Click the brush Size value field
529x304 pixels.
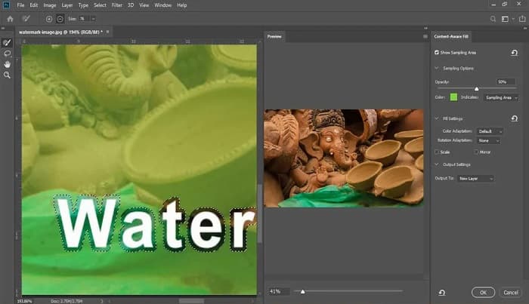[x=85, y=19]
